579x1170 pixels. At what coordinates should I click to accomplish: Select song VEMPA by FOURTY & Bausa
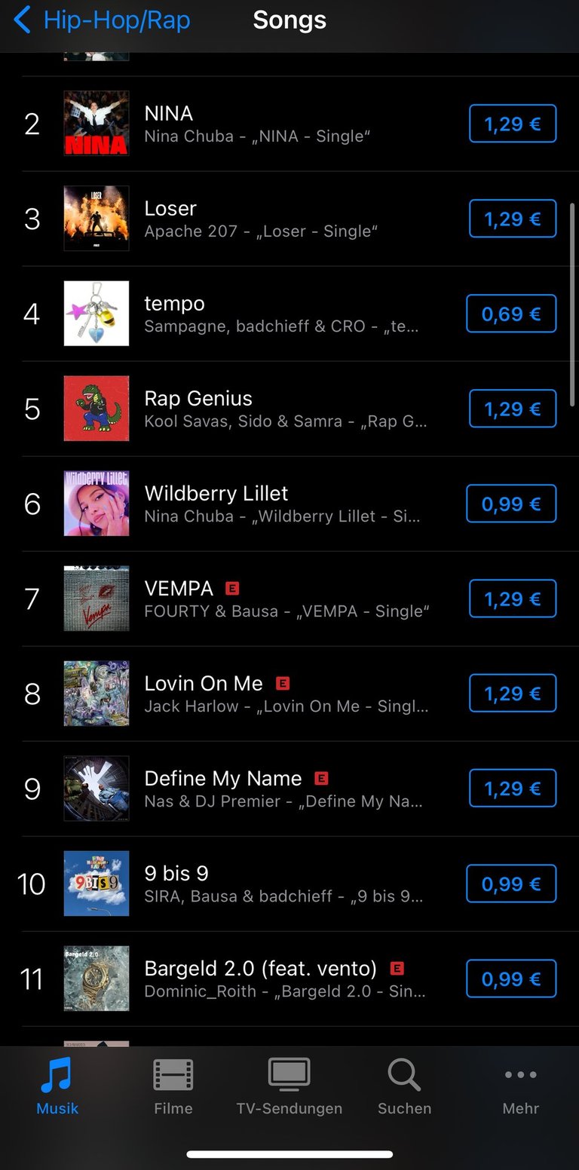click(289, 599)
